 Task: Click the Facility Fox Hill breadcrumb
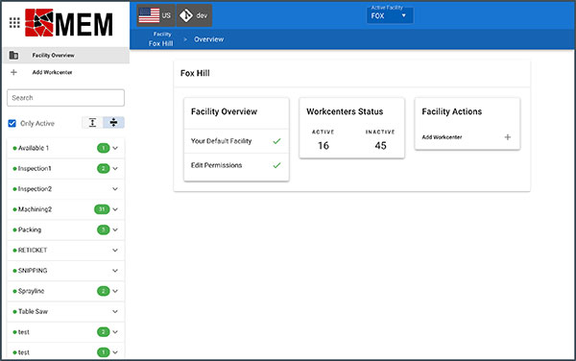tap(161, 39)
